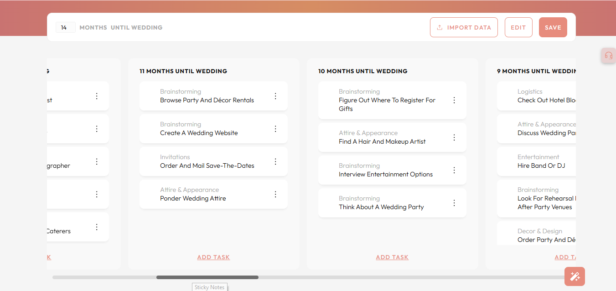Click the Logistics category label

point(530,91)
